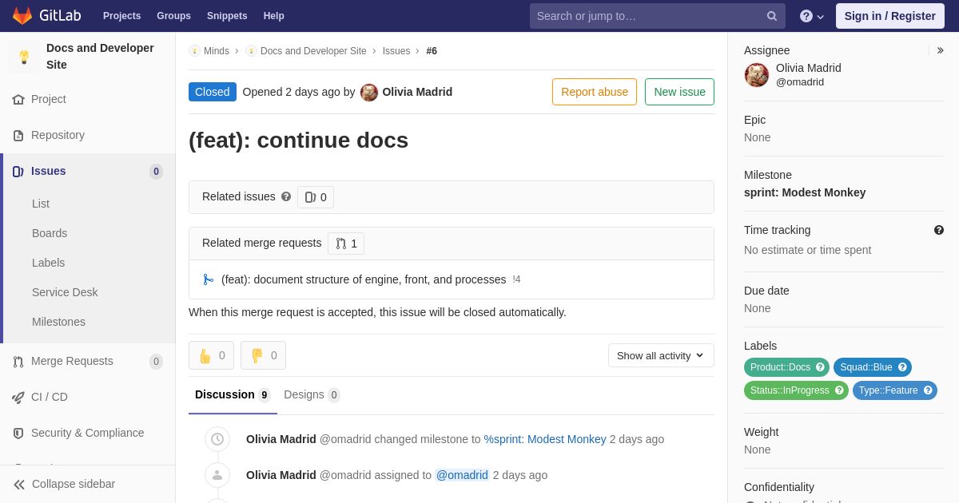Collapse the right sidebar with the chevron
The image size is (959, 503).
940,50
